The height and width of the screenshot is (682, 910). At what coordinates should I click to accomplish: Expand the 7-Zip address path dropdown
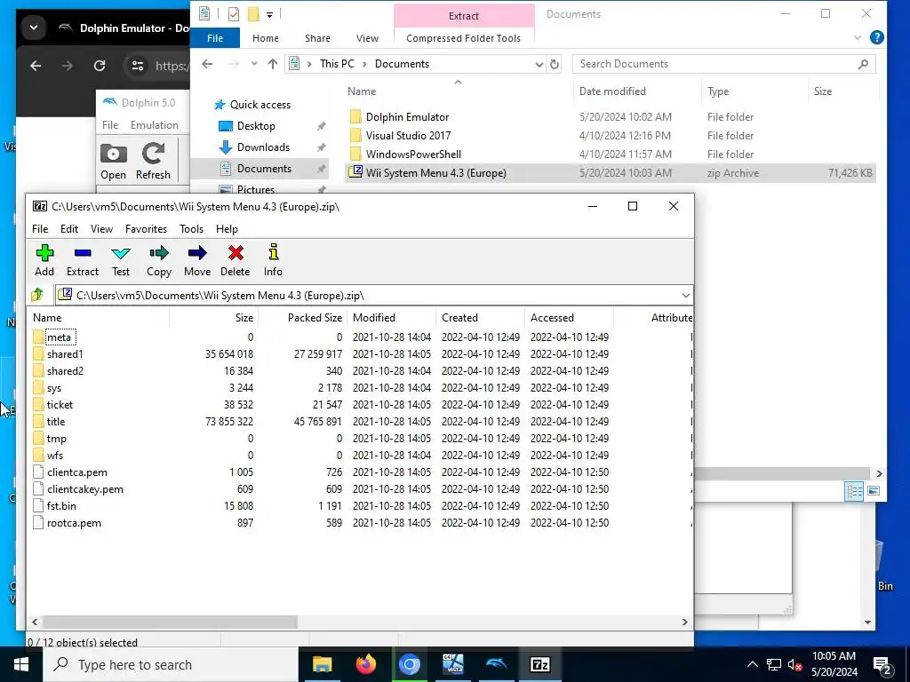685,295
